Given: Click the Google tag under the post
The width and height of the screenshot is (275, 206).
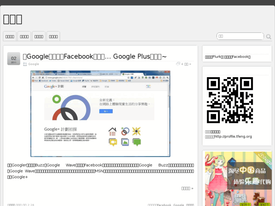Looking at the screenshot, I should click(x=179, y=205).
